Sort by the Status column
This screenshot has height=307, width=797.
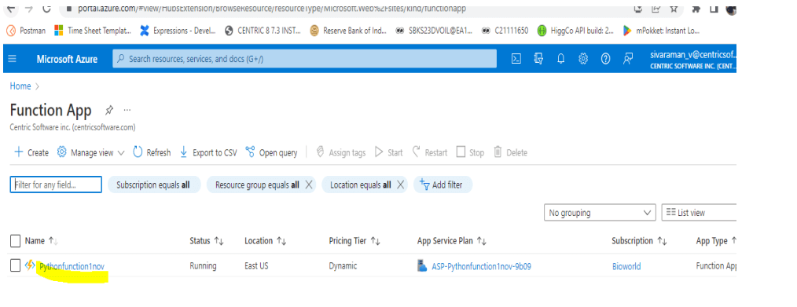207,241
